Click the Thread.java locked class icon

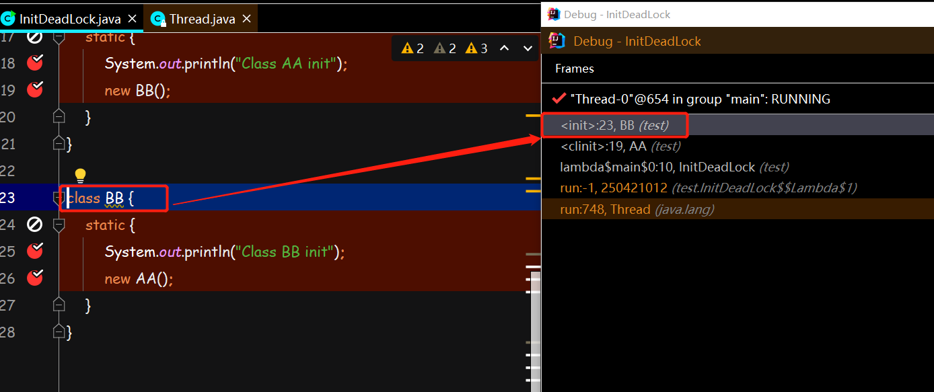[157, 19]
